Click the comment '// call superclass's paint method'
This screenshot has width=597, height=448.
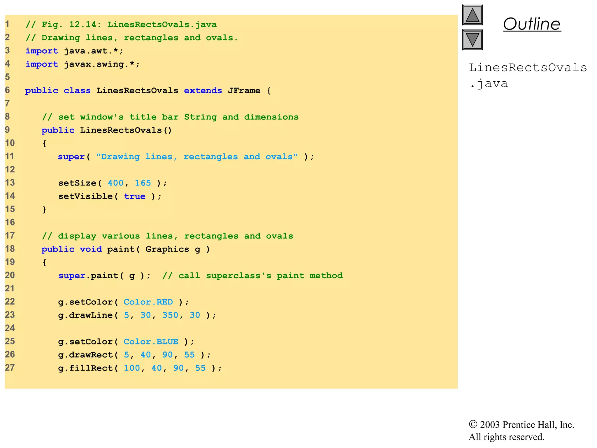tap(252, 275)
